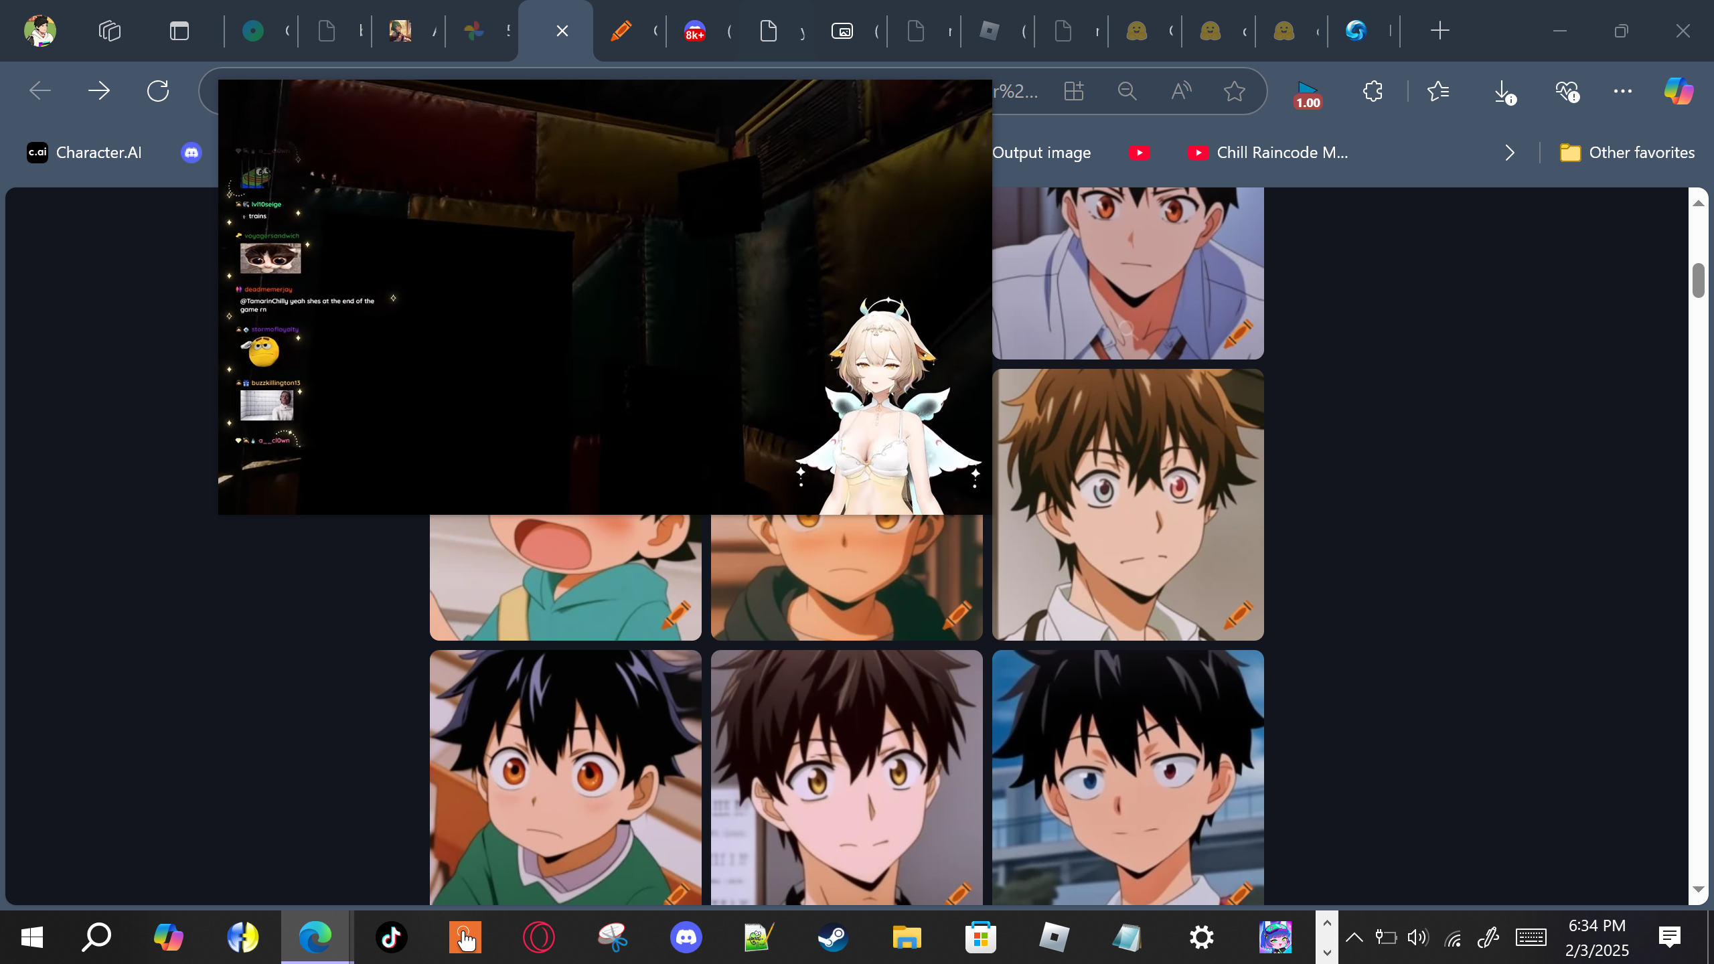
Task: Click the page scrollbar up arrow
Action: click(x=1699, y=203)
